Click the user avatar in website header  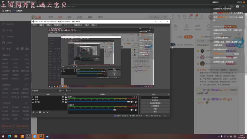click(211, 17)
